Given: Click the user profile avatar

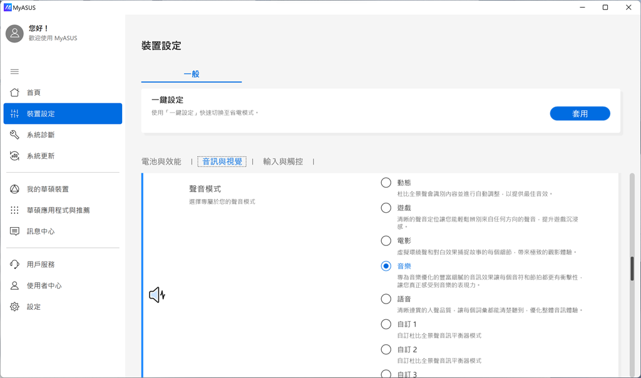Looking at the screenshot, I should [14, 34].
